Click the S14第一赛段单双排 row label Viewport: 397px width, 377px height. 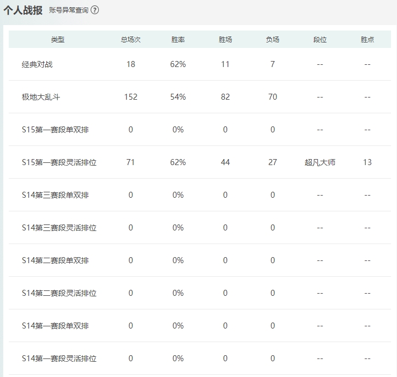coord(55,326)
